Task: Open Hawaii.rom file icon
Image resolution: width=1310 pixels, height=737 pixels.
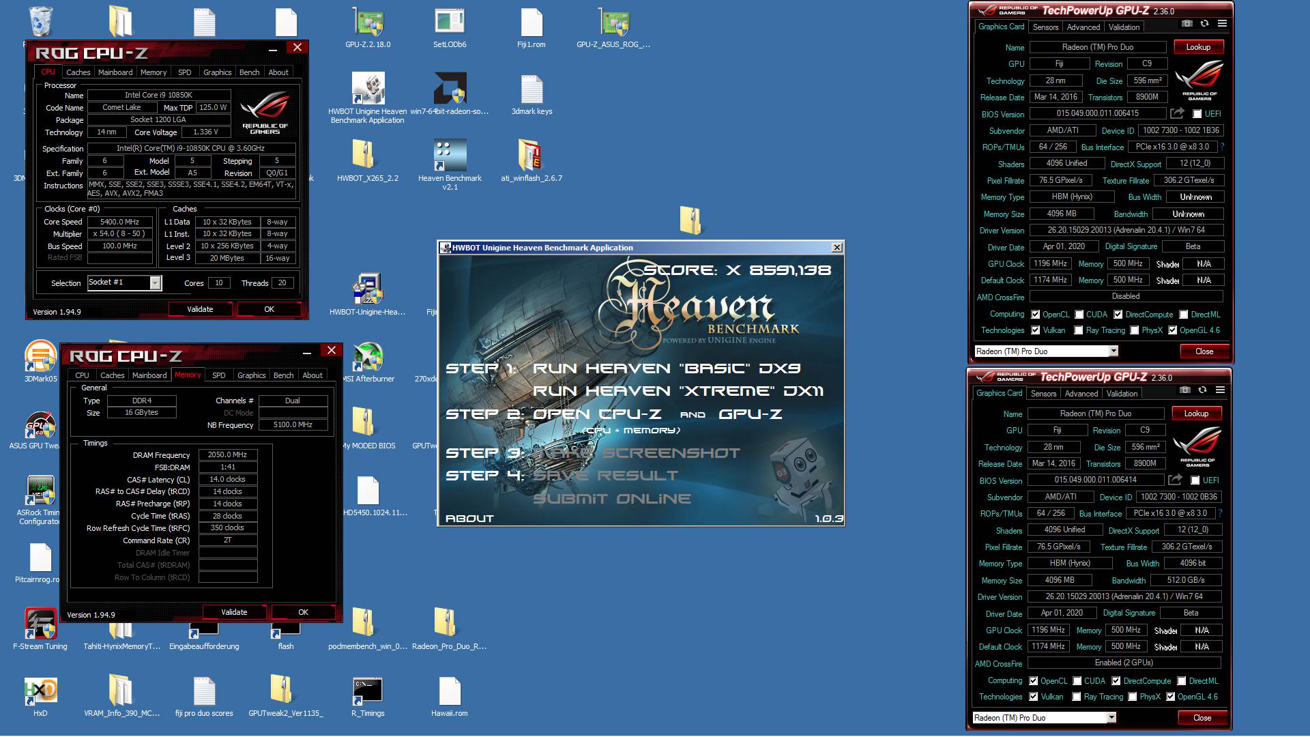Action: [450, 691]
